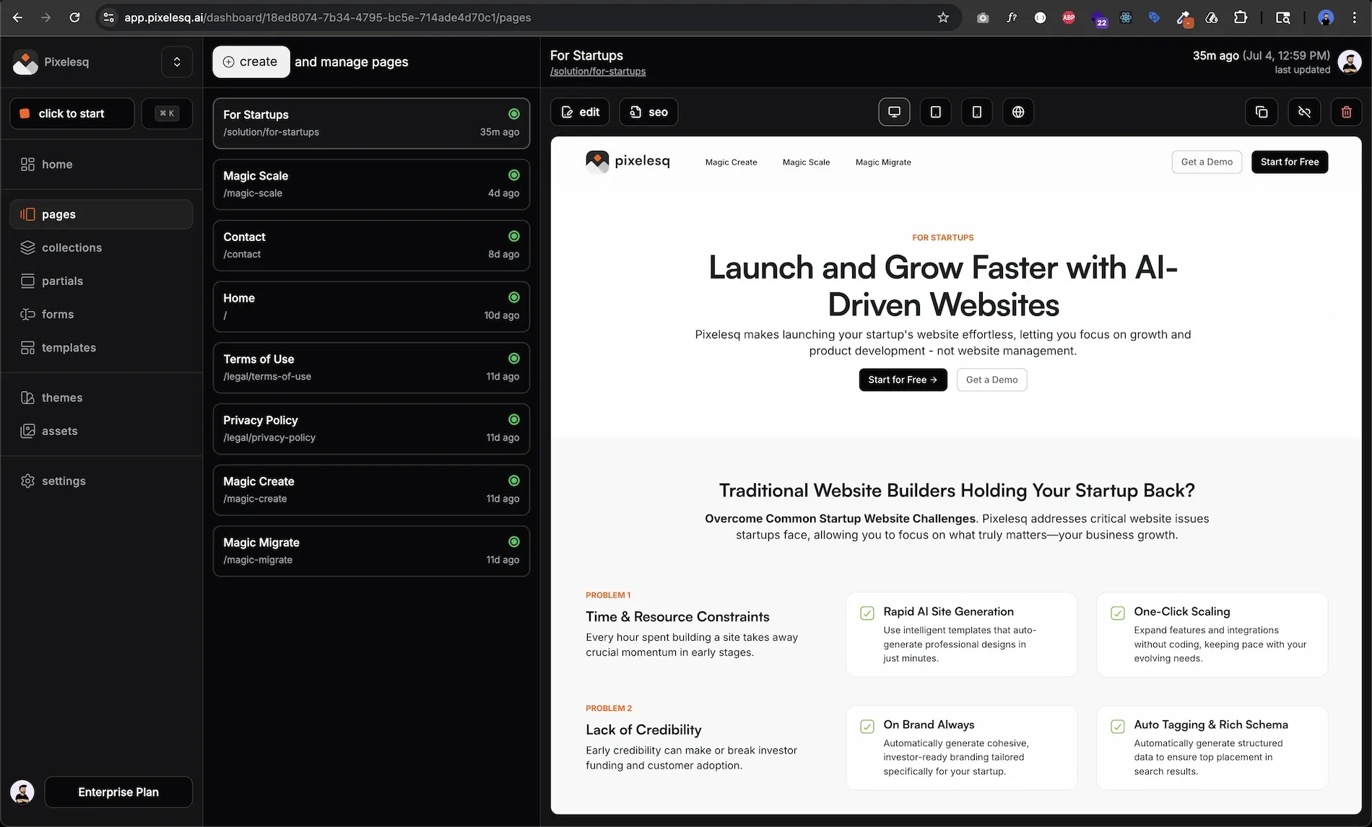The width and height of the screenshot is (1372, 827).
Task: Switch to tablet preview icon
Action: (935, 112)
